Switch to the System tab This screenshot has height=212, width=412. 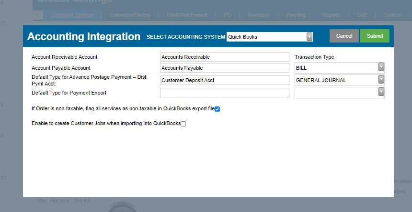(392, 15)
